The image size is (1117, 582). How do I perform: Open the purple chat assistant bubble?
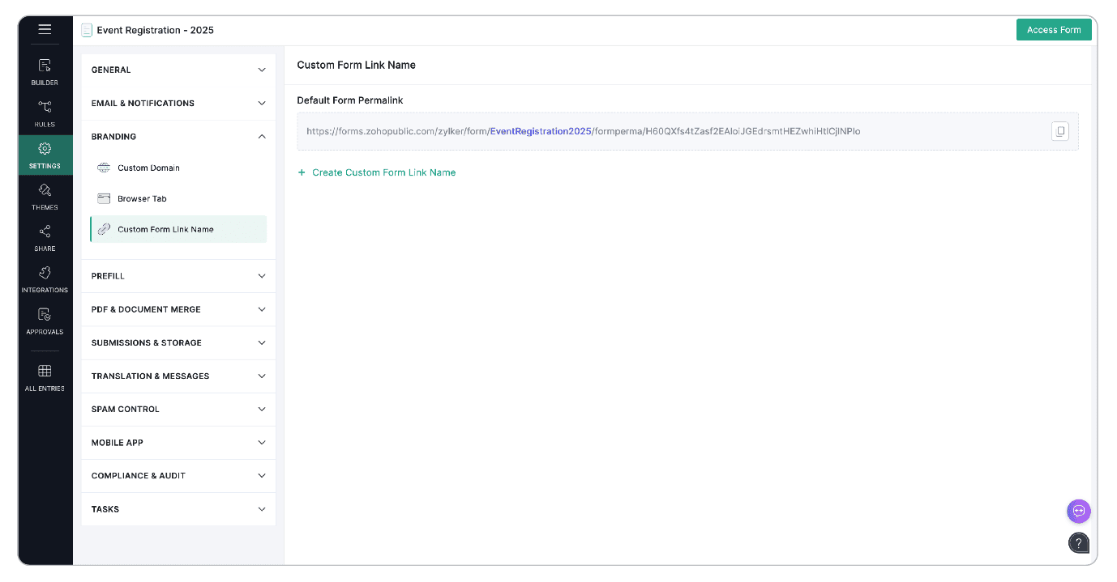click(1078, 511)
